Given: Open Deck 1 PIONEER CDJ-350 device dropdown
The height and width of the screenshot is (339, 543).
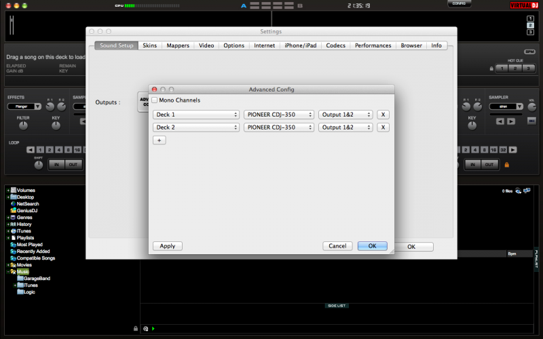Looking at the screenshot, I should tap(279, 115).
